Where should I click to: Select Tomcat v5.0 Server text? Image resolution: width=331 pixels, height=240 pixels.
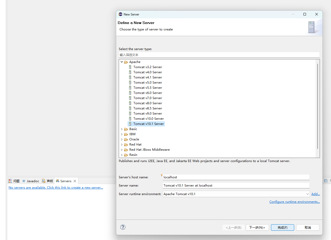tap(148, 82)
